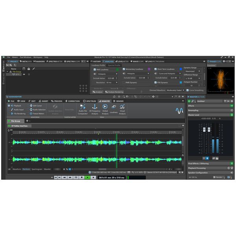
Task: Open Momentary Loudness Hotspots dropdown
Action: pos(138,74)
